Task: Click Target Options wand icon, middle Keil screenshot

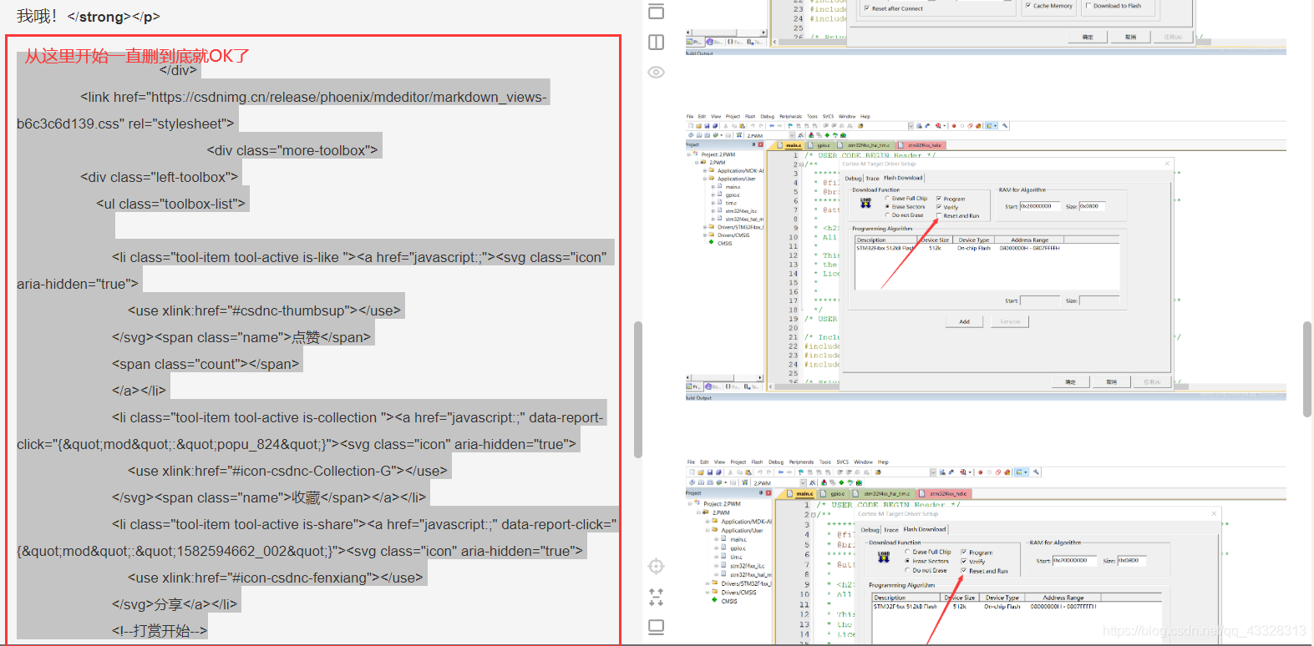Action: click(x=800, y=135)
